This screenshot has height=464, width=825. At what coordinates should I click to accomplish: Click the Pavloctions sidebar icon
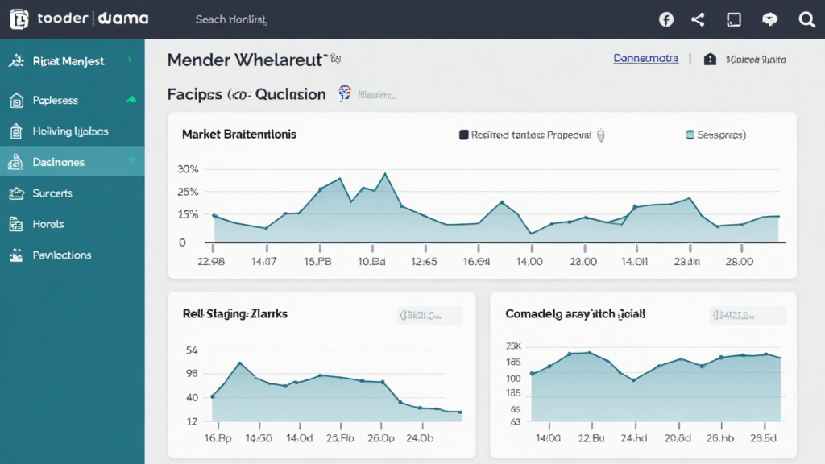point(15,255)
